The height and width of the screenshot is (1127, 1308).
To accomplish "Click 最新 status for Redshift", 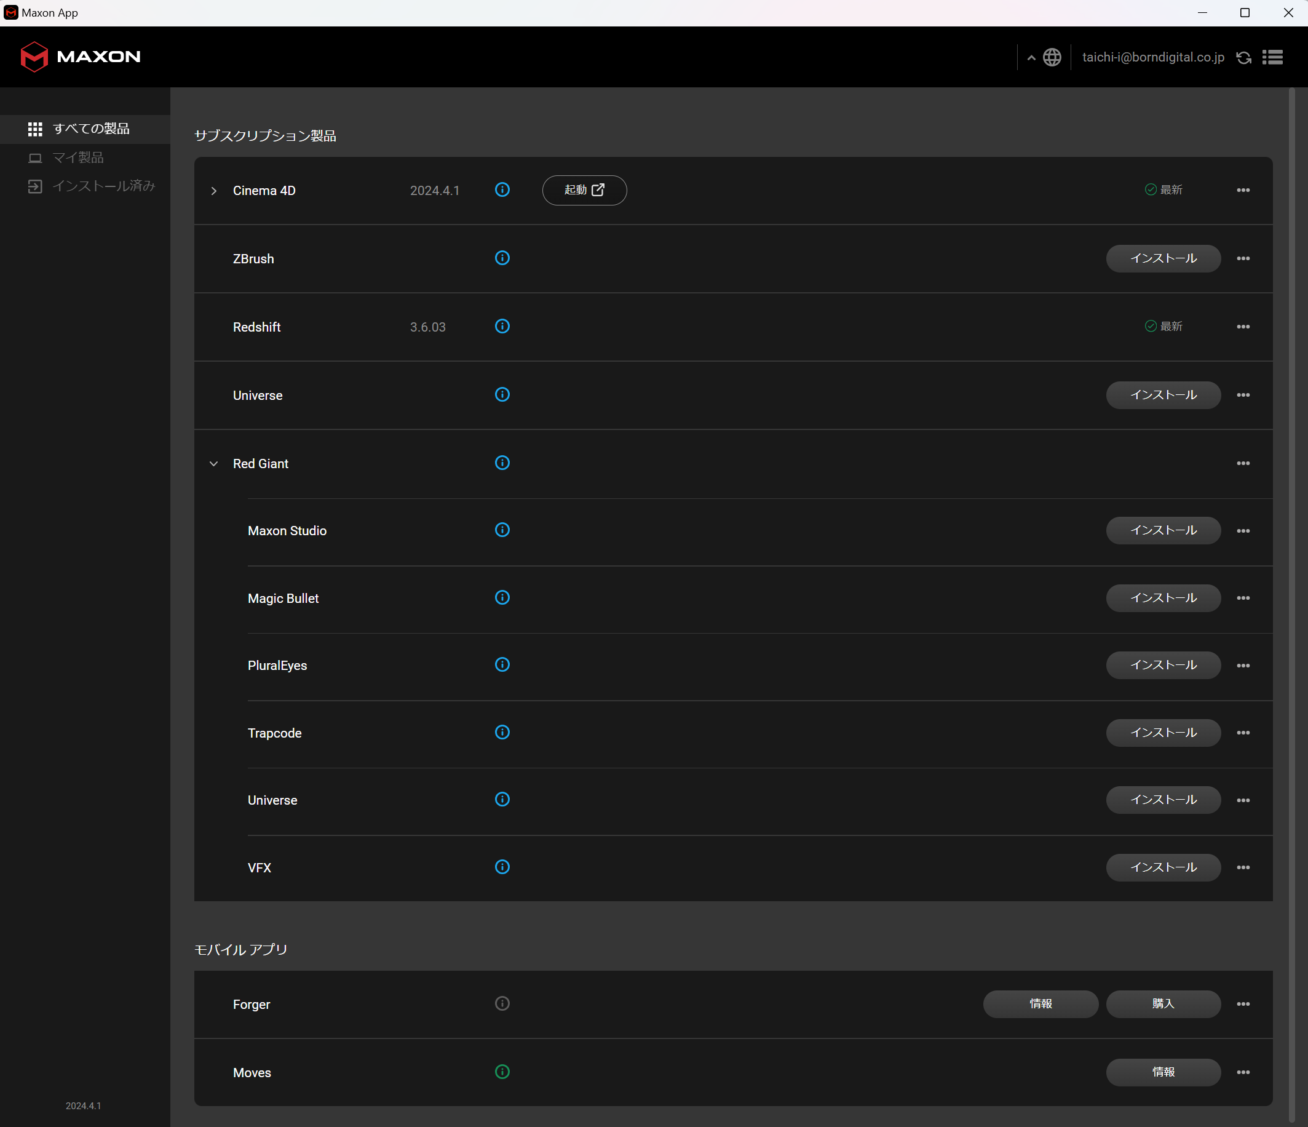I will tap(1163, 326).
